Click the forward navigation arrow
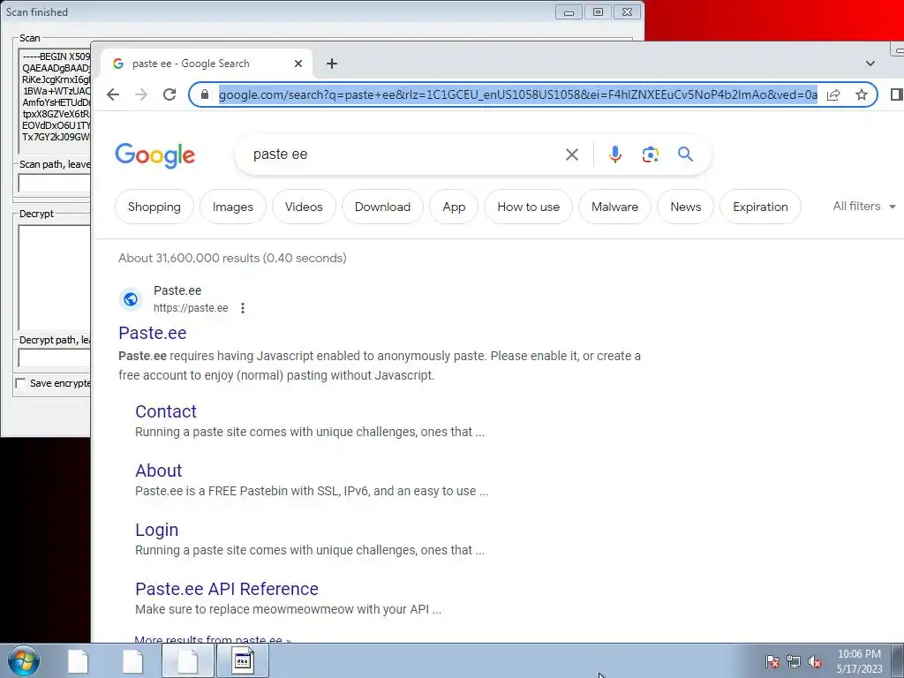The image size is (904, 678). click(x=141, y=94)
